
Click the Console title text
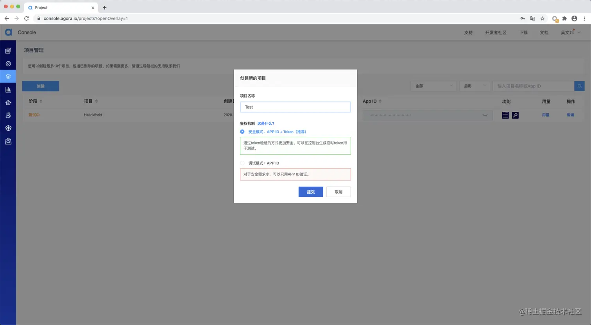tap(27, 32)
